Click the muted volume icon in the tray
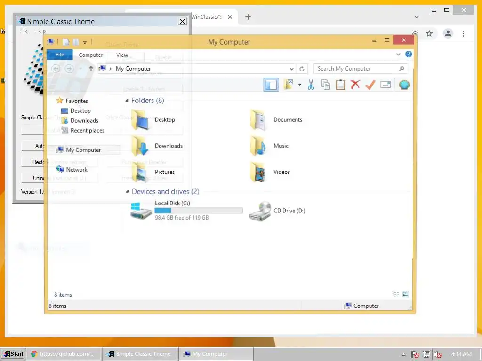 437,354
